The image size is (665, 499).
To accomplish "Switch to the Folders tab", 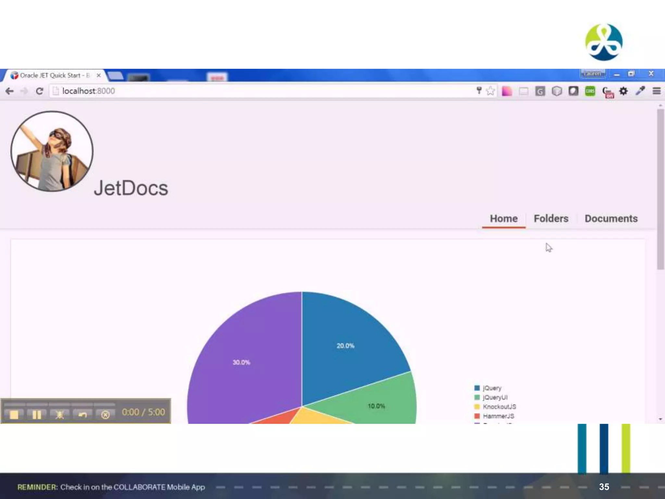I will coord(551,219).
